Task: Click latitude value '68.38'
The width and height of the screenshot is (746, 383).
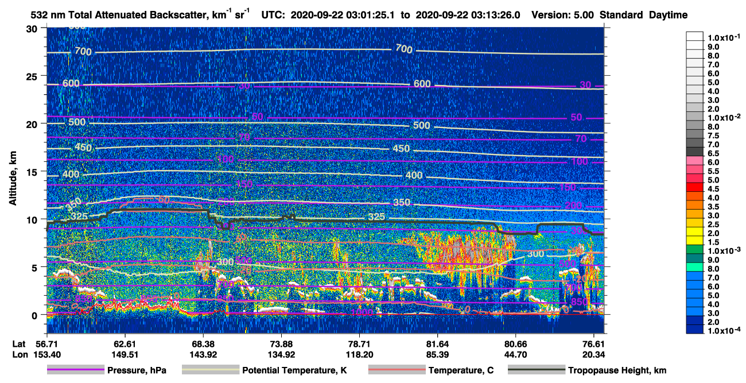Action: (203, 344)
